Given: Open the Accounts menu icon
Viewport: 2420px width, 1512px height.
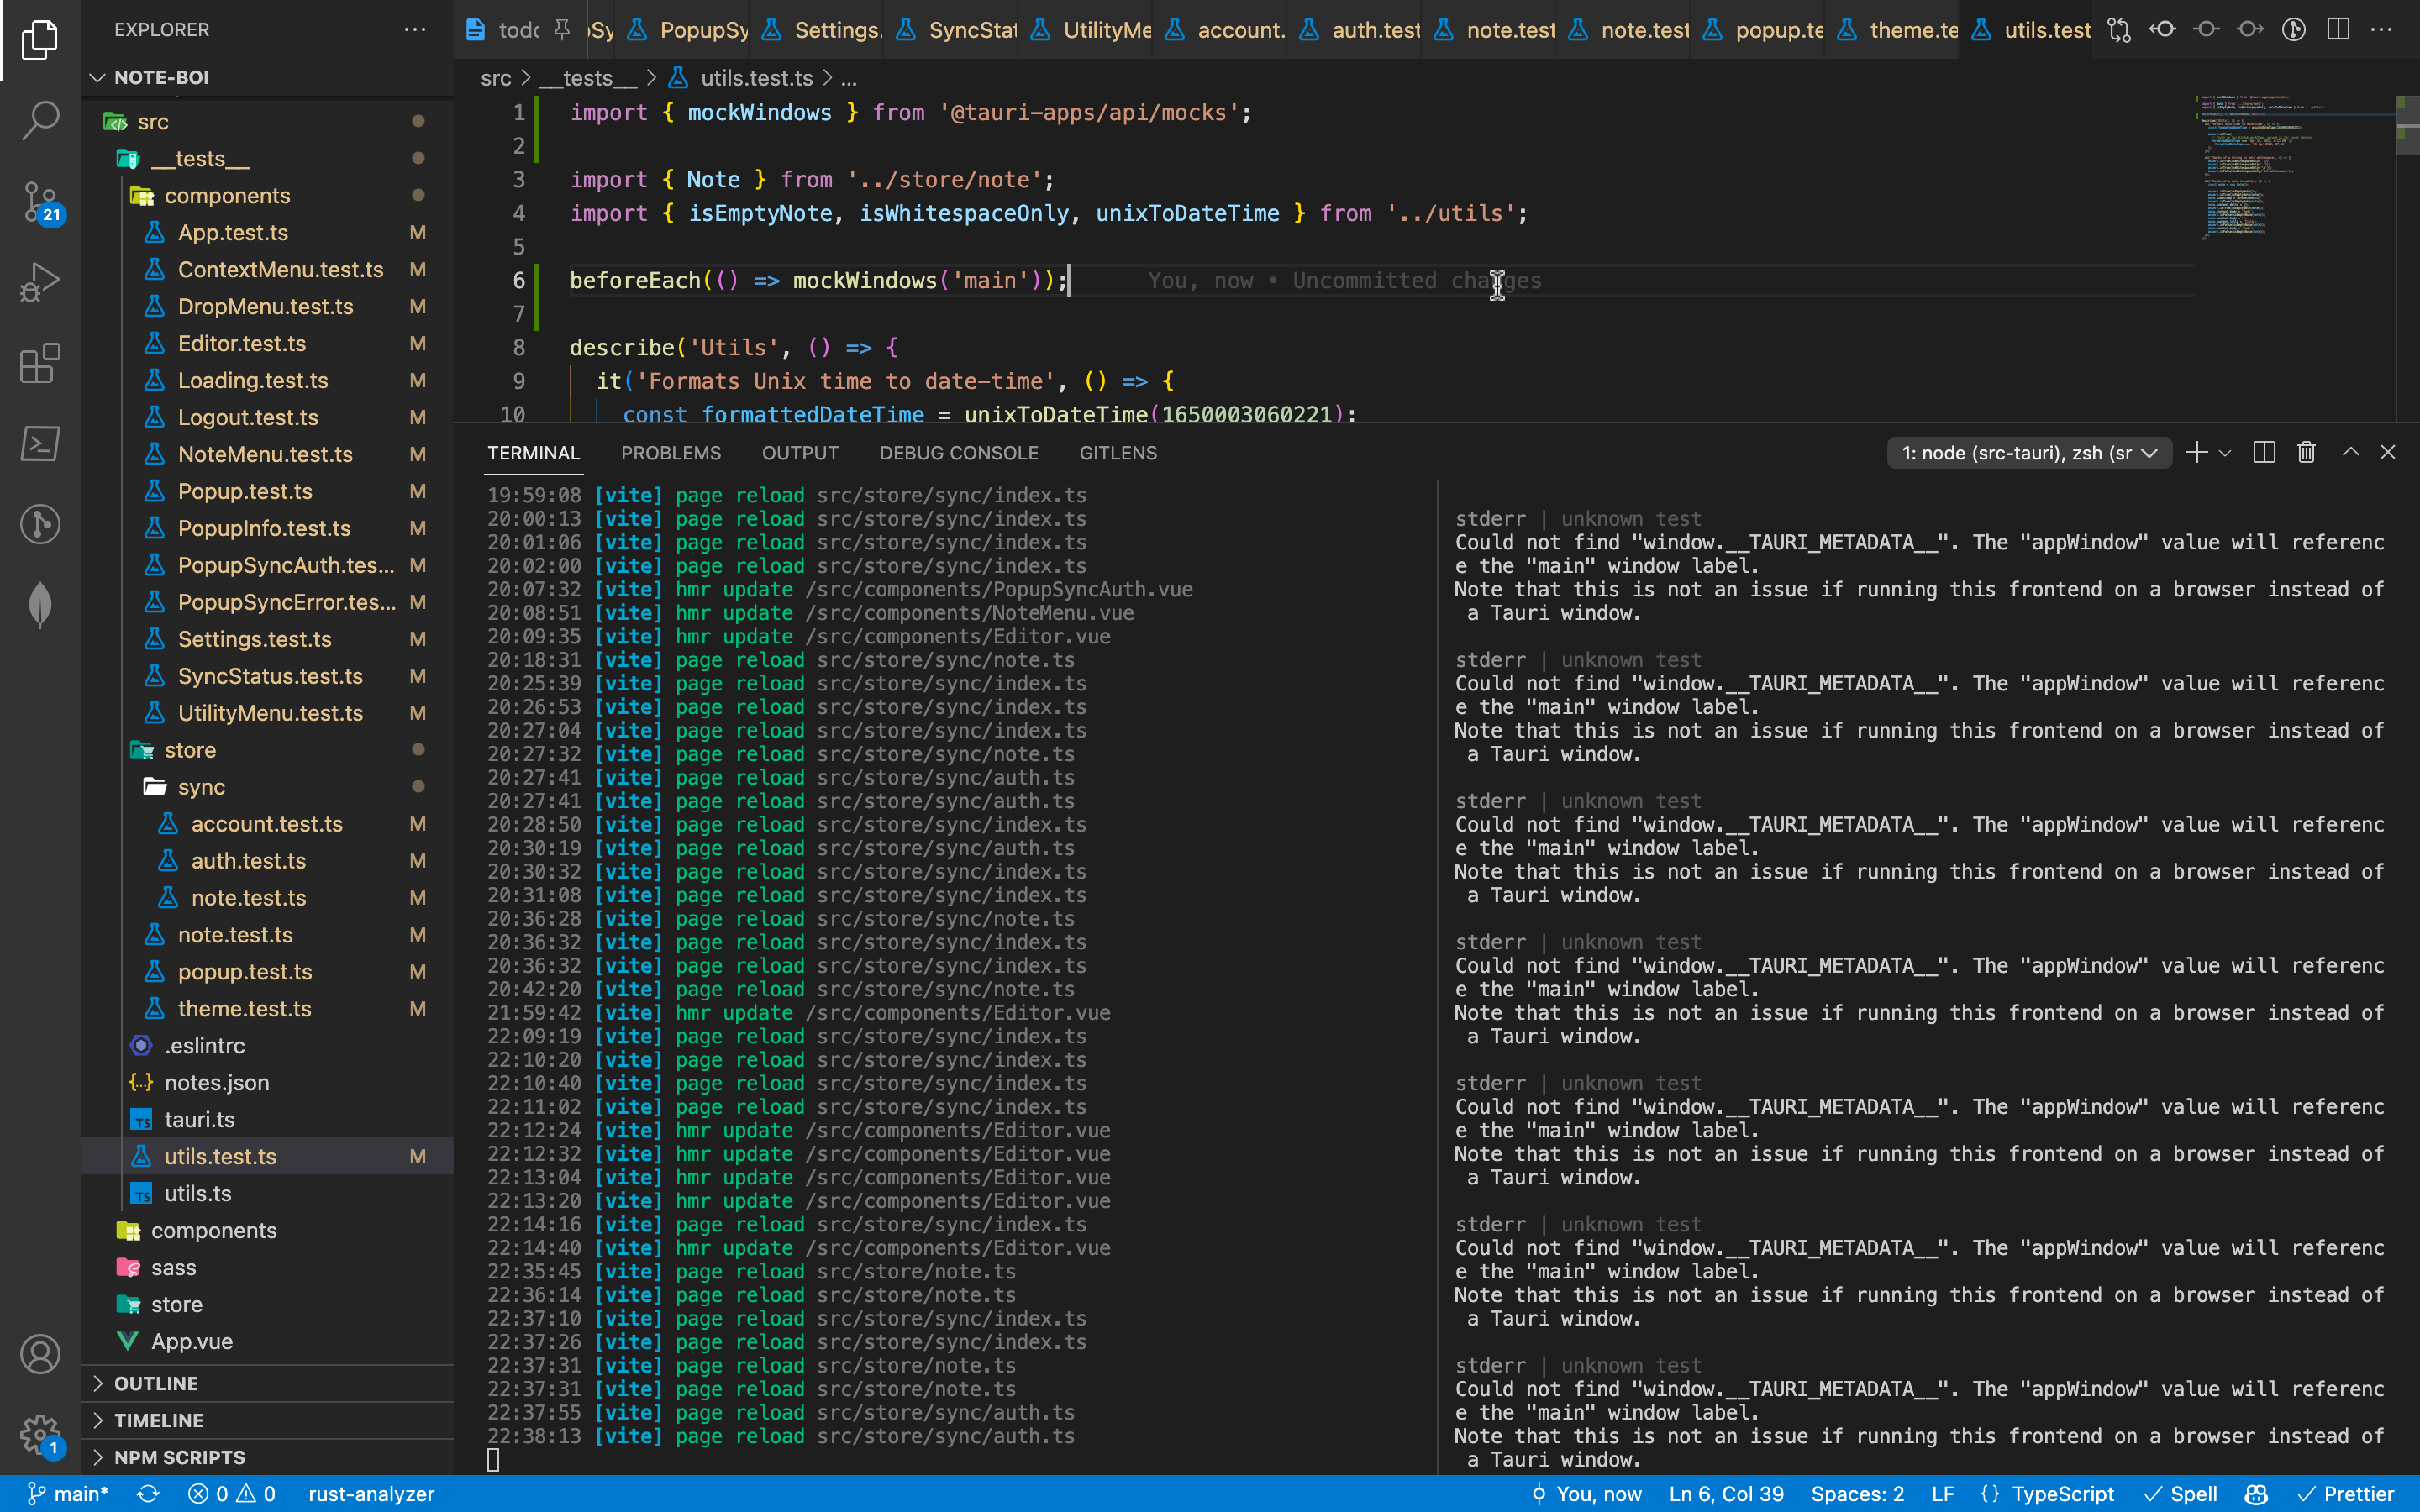Looking at the screenshot, I should pyautogui.click(x=40, y=1354).
